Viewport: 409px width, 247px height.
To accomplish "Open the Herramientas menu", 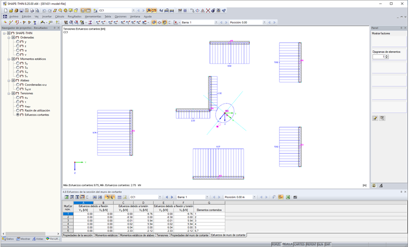I will pos(93,17).
